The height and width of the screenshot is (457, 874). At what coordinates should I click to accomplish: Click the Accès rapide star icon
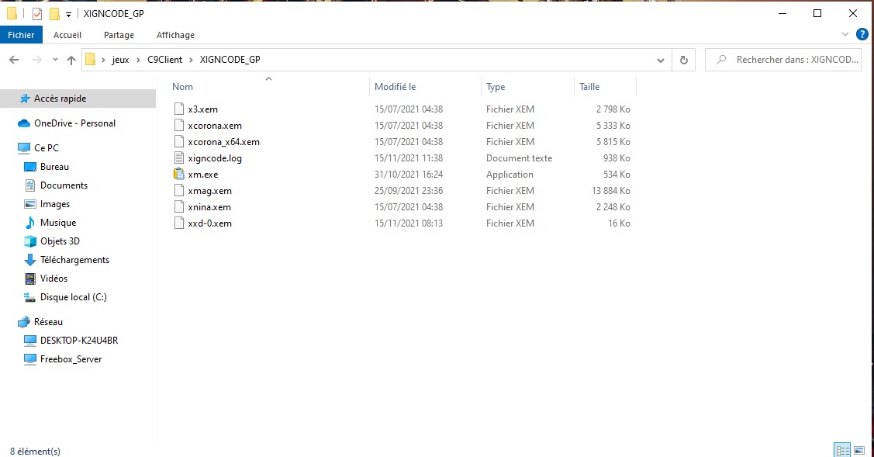pyautogui.click(x=25, y=99)
